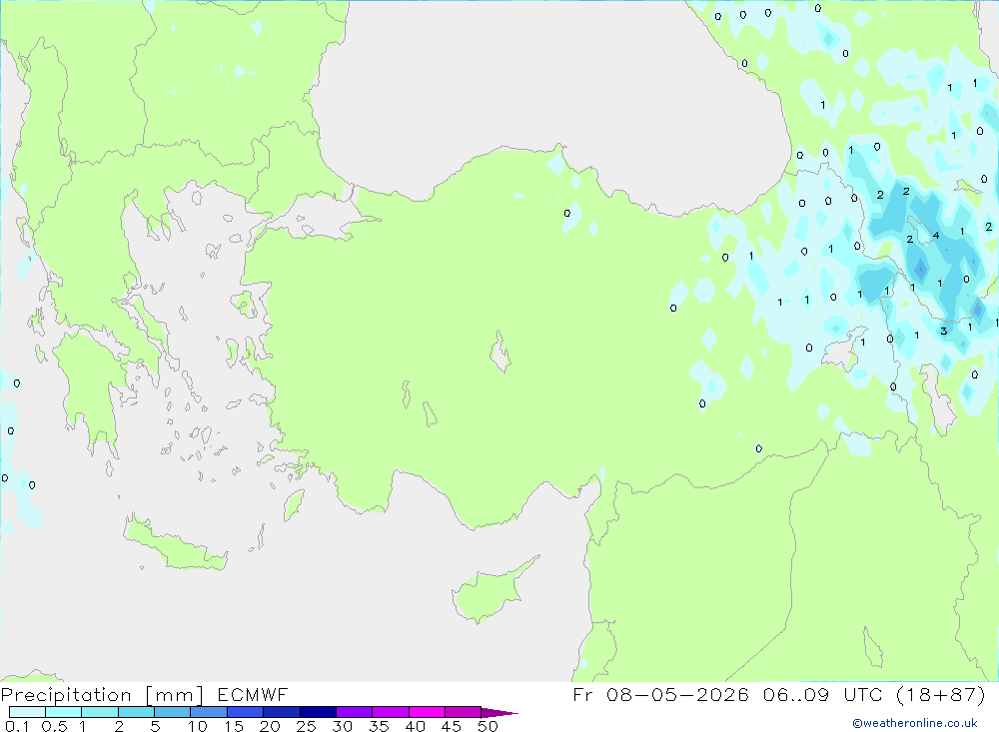
Task: Click the '4' precipitation value on map
Action: pos(936,235)
